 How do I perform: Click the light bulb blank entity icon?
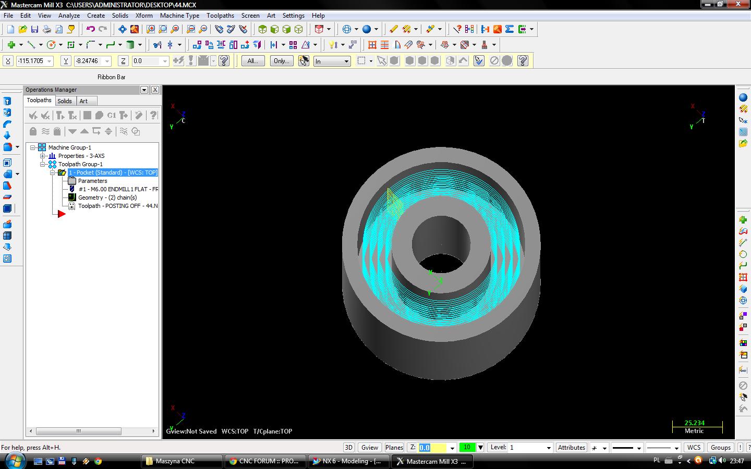pos(333,45)
